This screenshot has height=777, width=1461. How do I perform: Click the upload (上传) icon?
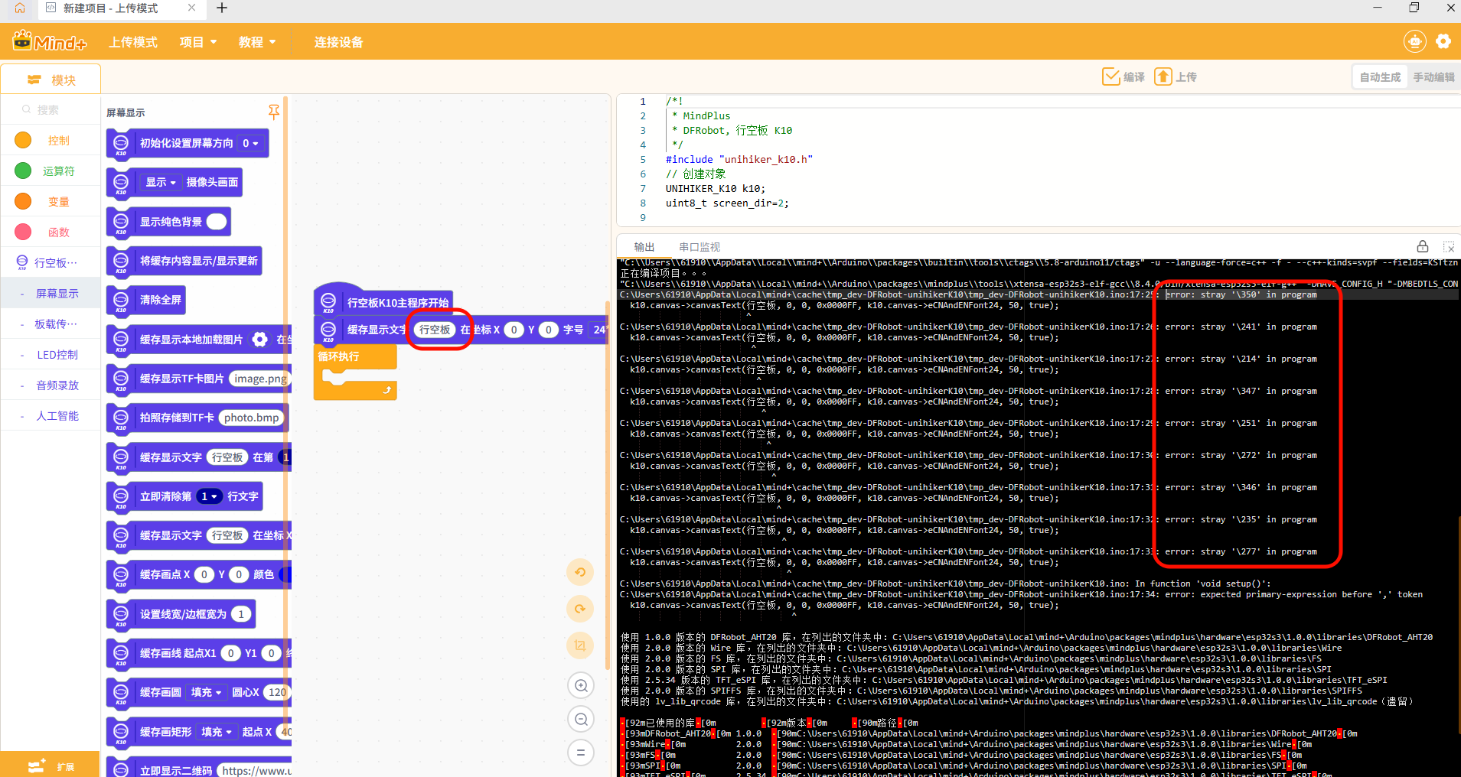pyautogui.click(x=1163, y=76)
